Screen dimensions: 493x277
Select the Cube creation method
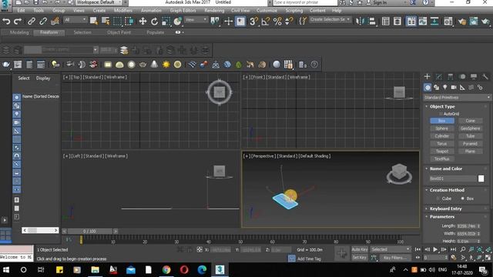pos(438,199)
